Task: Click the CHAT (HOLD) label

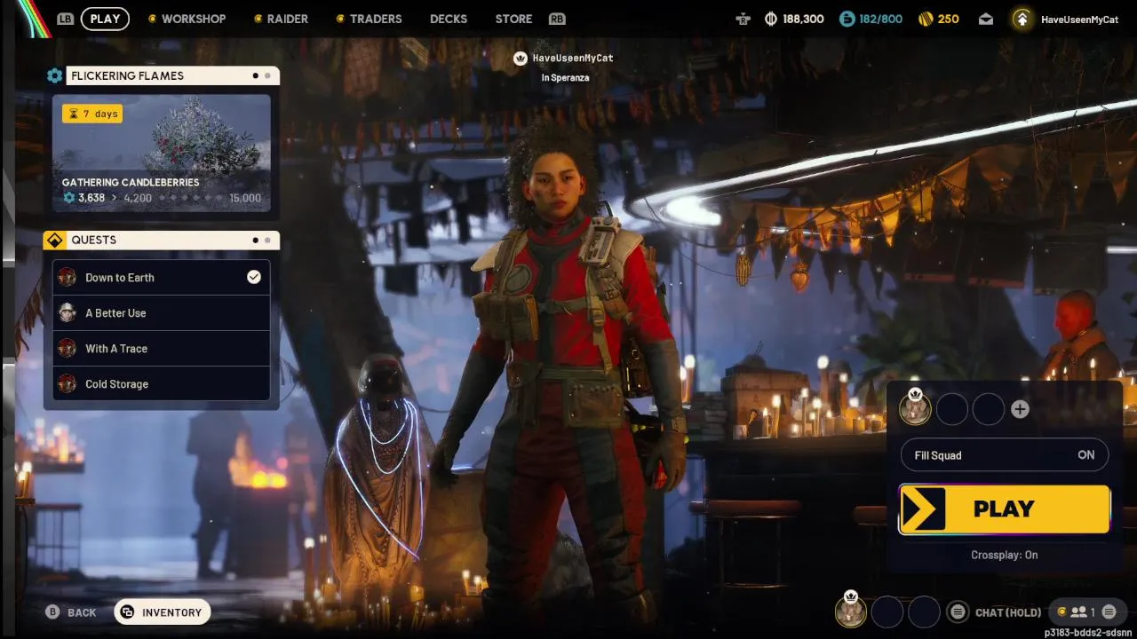Action: click(x=1008, y=612)
